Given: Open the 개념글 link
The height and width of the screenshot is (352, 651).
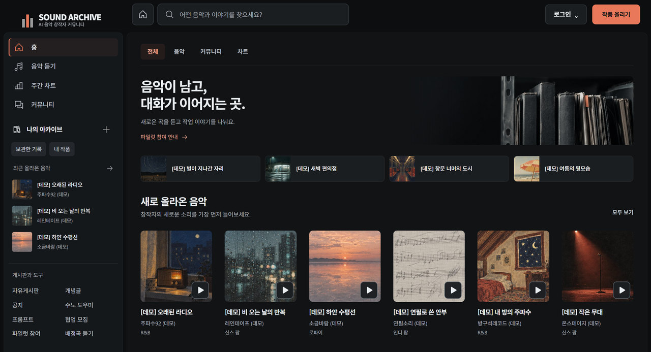Looking at the screenshot, I should point(73,291).
